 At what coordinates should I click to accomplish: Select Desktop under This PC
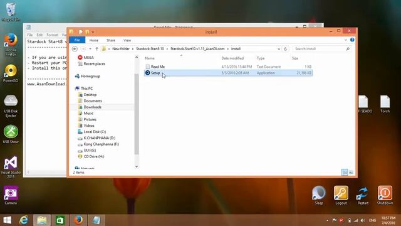[x=90, y=95]
